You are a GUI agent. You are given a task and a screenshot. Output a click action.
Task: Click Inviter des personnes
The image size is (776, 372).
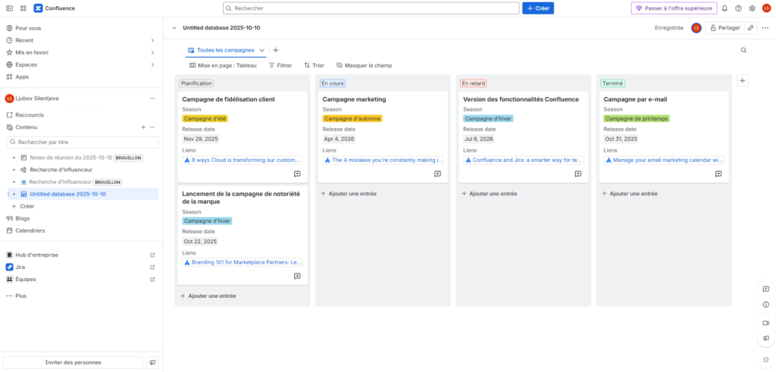click(x=74, y=363)
